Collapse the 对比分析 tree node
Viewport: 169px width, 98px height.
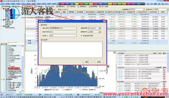click(x=2, y=26)
